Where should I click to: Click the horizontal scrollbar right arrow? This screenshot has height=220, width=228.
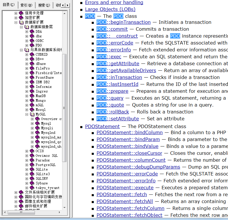[x=59, y=212]
